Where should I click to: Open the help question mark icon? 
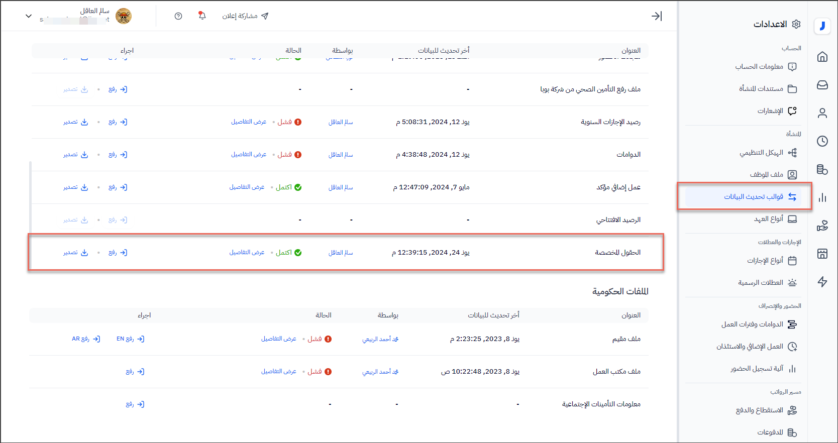point(178,16)
